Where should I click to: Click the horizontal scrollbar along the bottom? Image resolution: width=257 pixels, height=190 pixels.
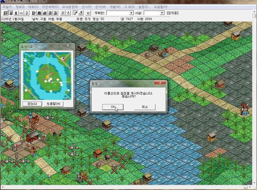126,187
